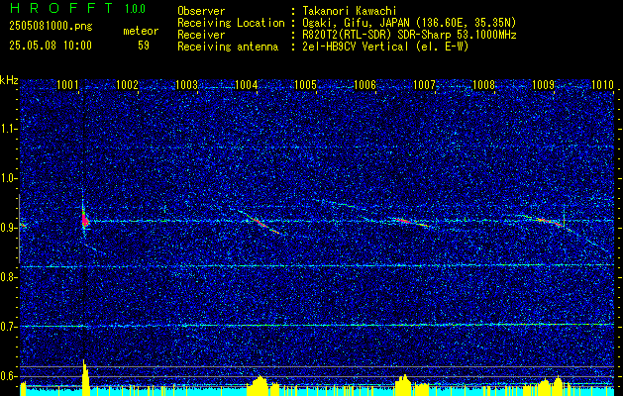Click the name Takanori Kawachi
Screen dimensions: 623x396
point(350,11)
